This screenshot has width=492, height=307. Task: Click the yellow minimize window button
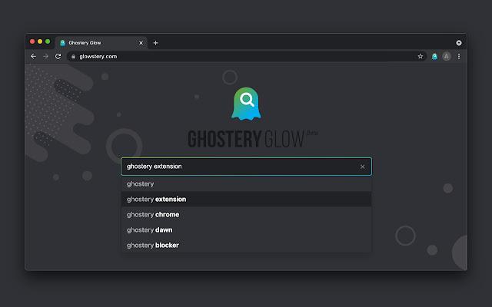pos(40,41)
